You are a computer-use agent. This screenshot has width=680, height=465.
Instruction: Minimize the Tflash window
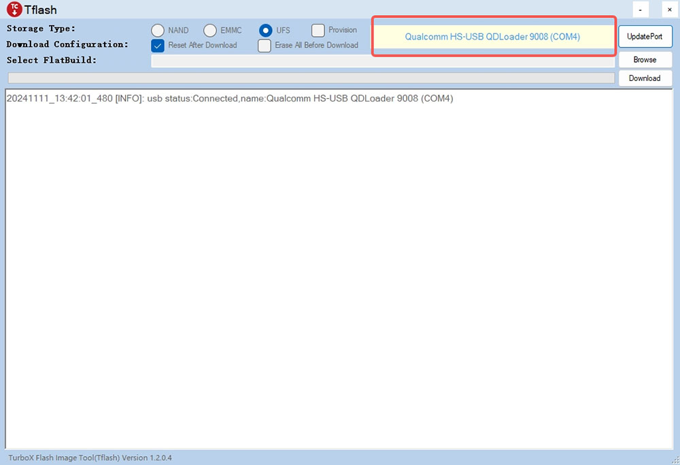641,10
